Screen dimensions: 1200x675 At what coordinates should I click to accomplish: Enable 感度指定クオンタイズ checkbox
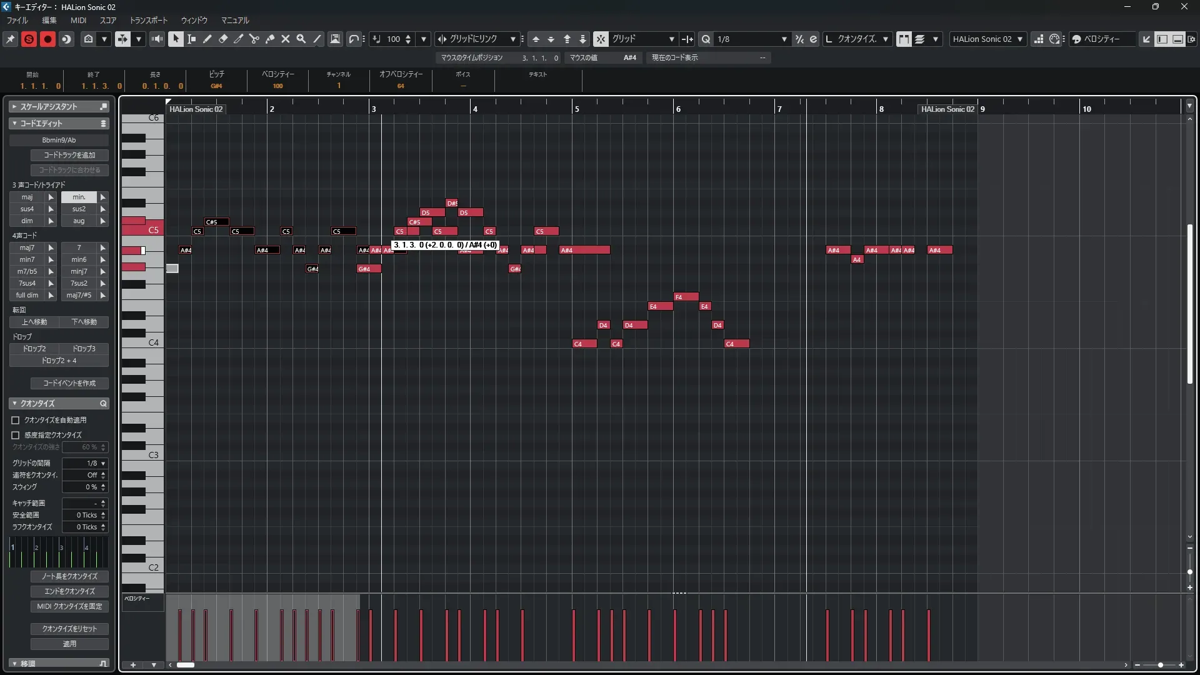pos(16,435)
